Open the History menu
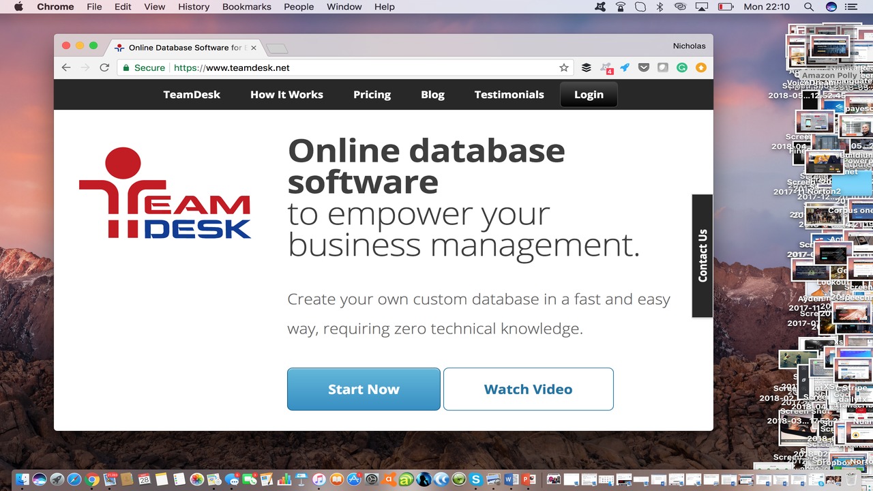The width and height of the screenshot is (873, 491). tap(194, 7)
